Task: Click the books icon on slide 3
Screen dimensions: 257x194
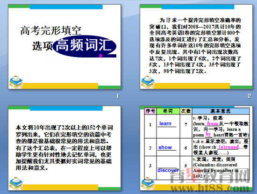Action: click(x=16, y=183)
